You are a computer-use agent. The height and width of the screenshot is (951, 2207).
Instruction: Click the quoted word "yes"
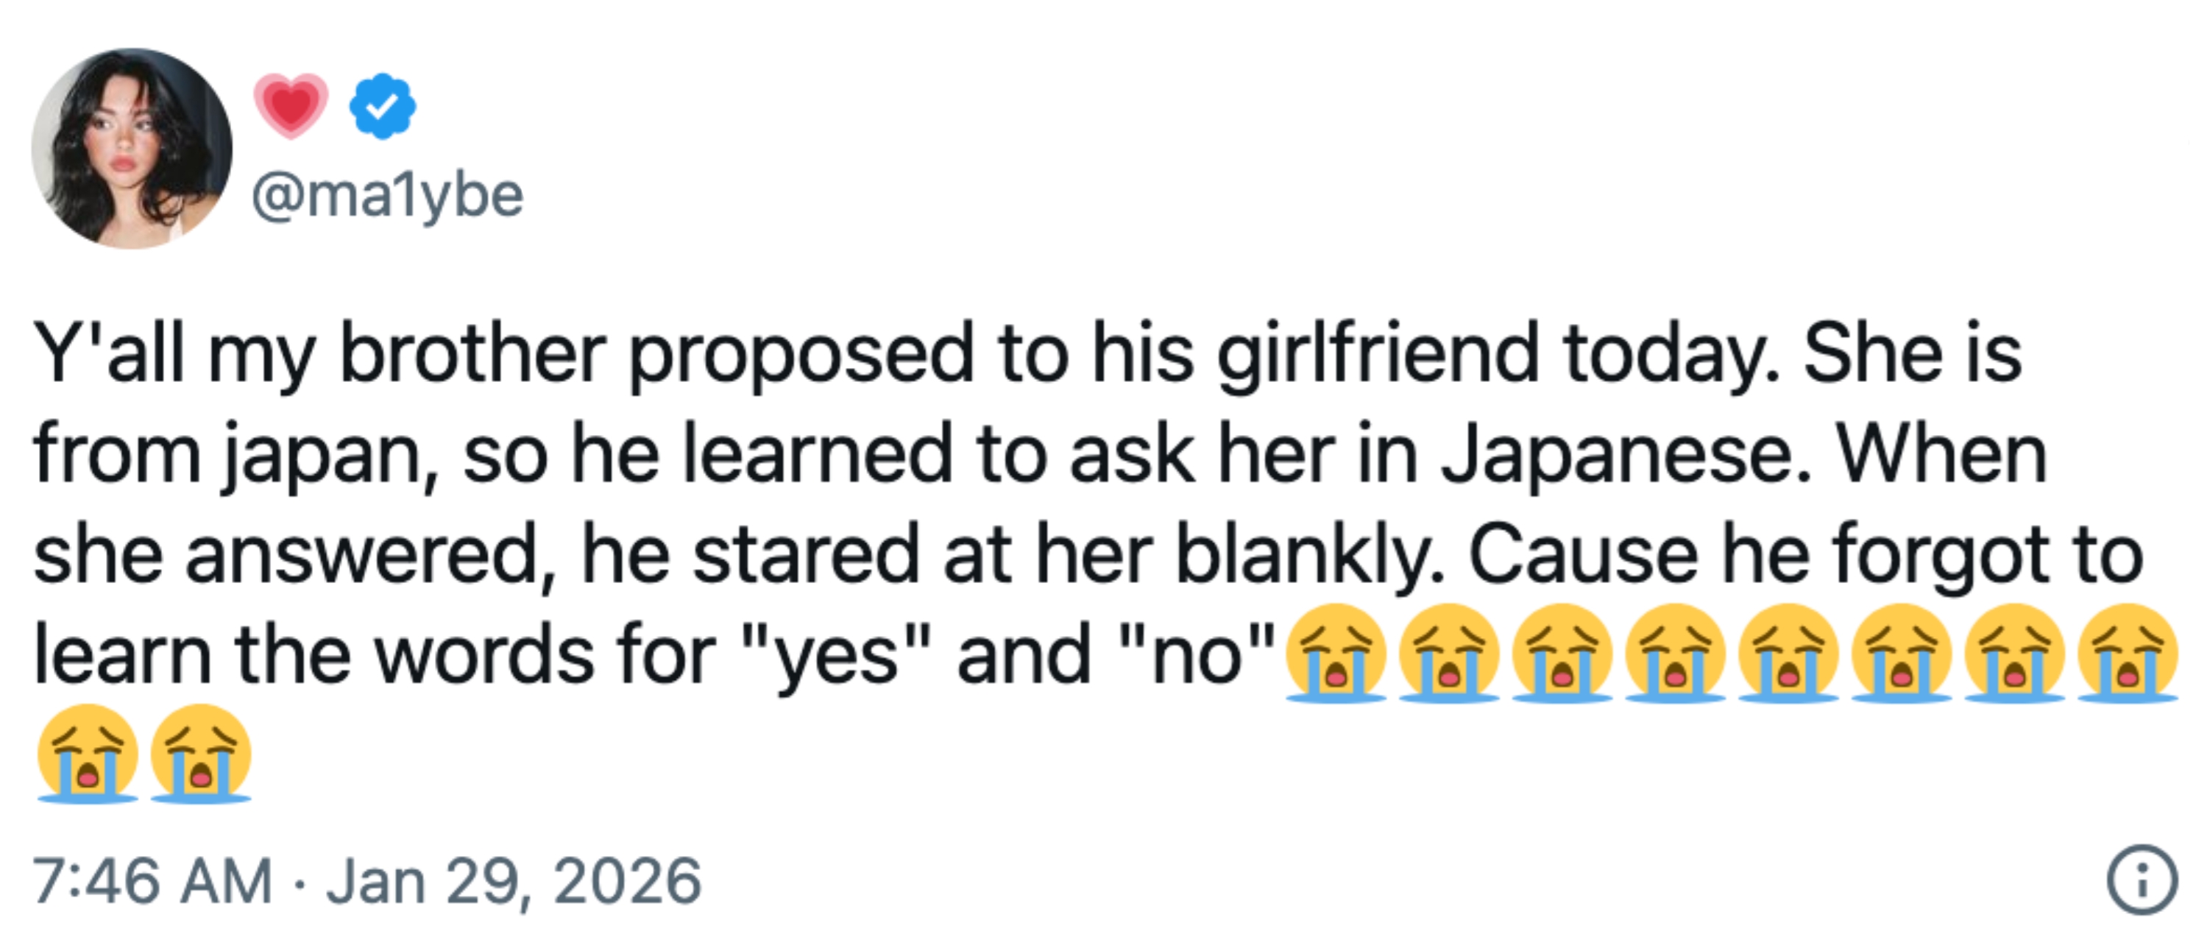click(836, 657)
